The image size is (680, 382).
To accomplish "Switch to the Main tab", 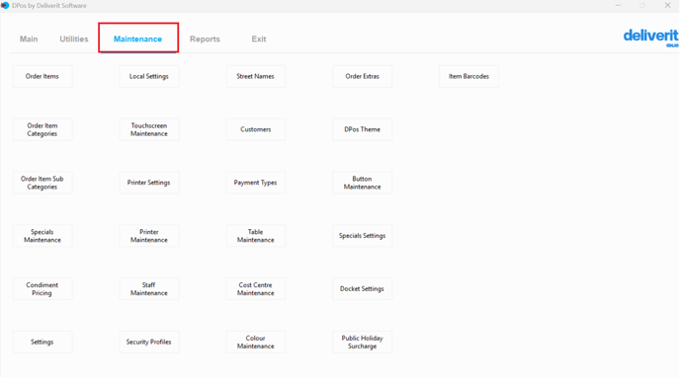I will click(29, 38).
